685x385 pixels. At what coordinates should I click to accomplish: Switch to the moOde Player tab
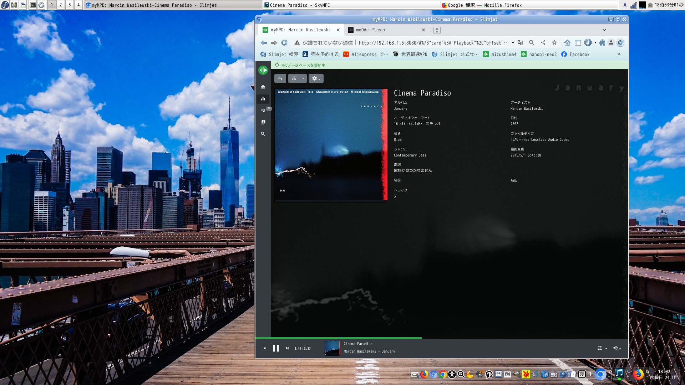371,30
